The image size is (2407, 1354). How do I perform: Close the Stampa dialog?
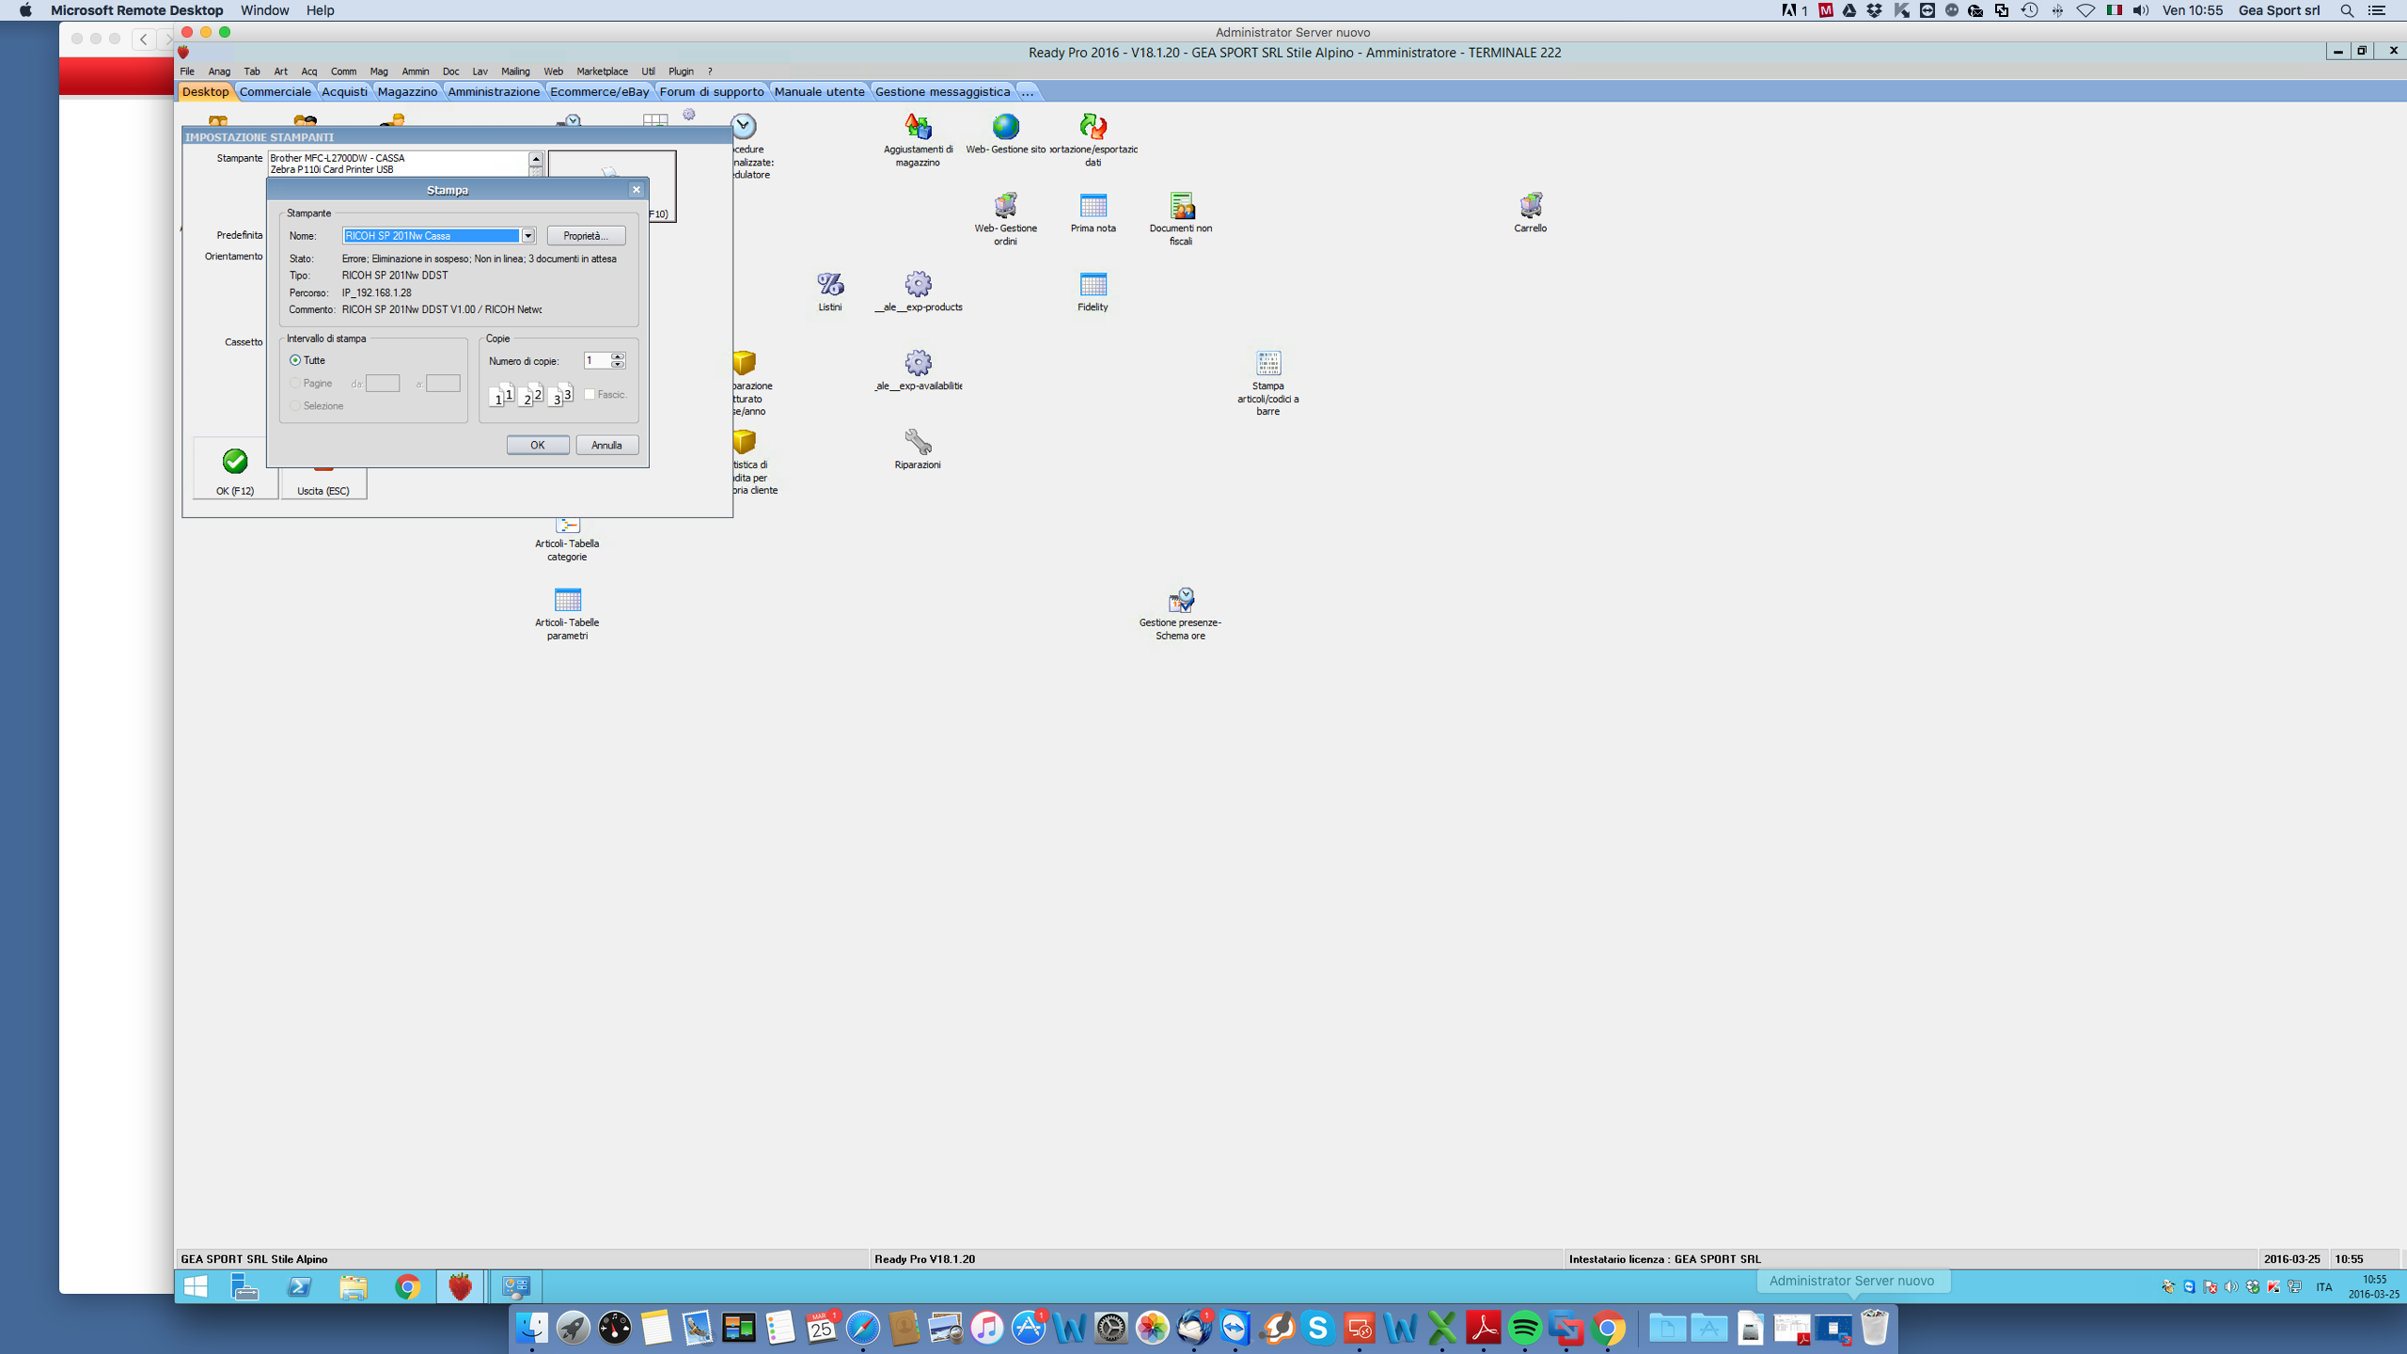click(637, 190)
